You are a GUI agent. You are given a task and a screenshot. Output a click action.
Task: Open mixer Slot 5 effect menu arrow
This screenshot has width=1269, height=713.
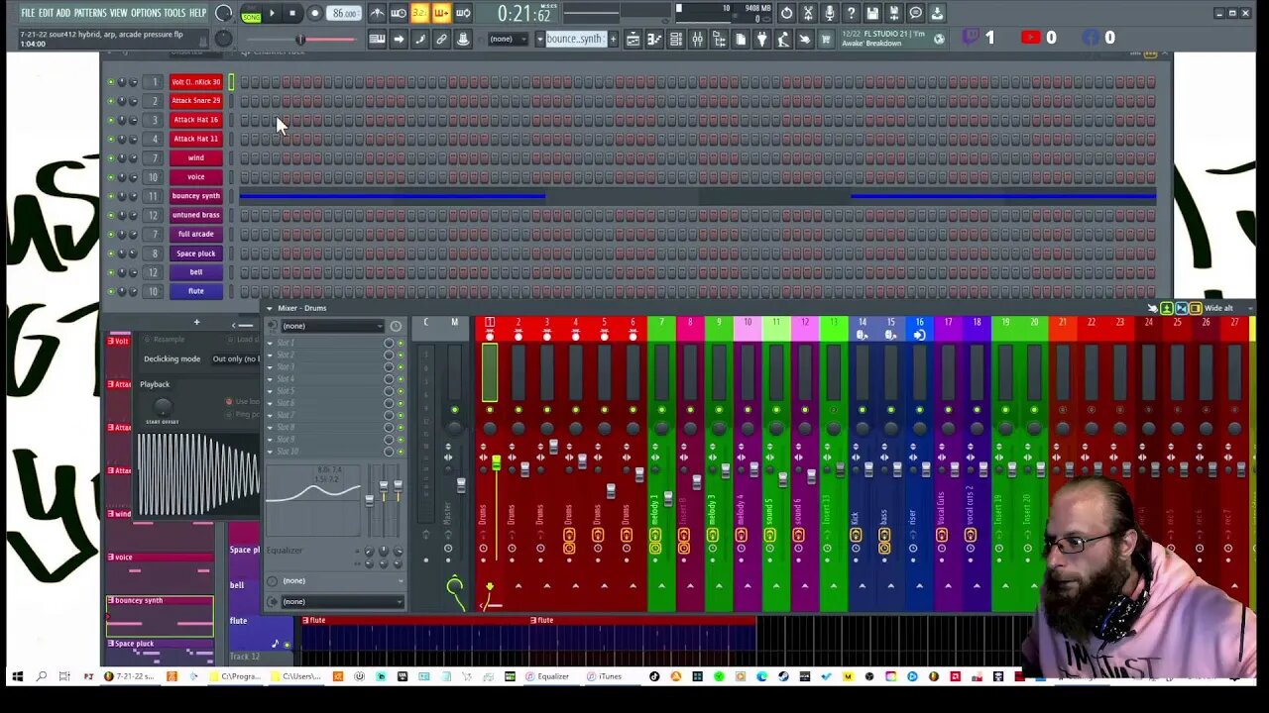tap(270, 391)
